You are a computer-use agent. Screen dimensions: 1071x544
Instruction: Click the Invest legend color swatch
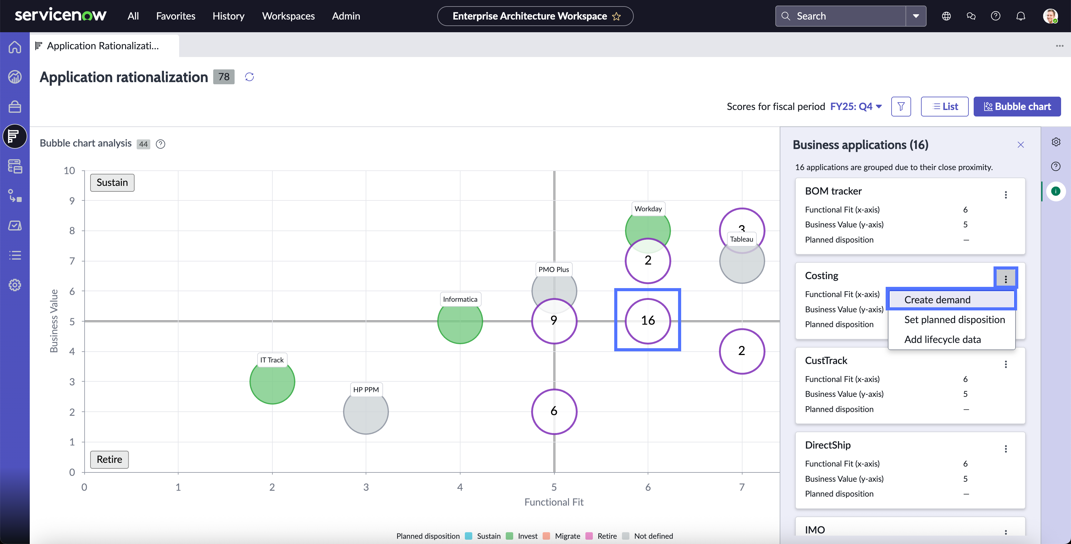(509, 536)
